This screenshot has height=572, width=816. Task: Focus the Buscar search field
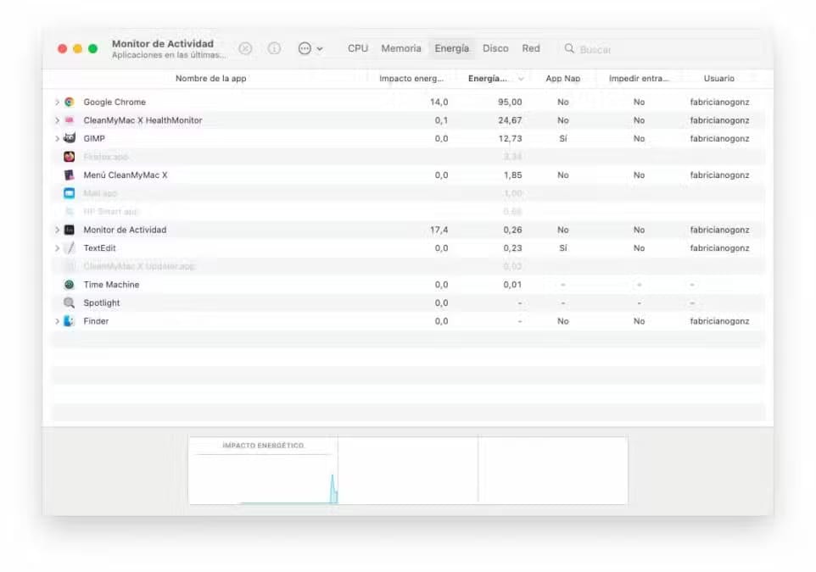661,49
